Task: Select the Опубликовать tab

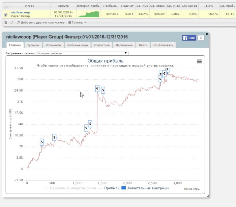Action: click(163, 45)
